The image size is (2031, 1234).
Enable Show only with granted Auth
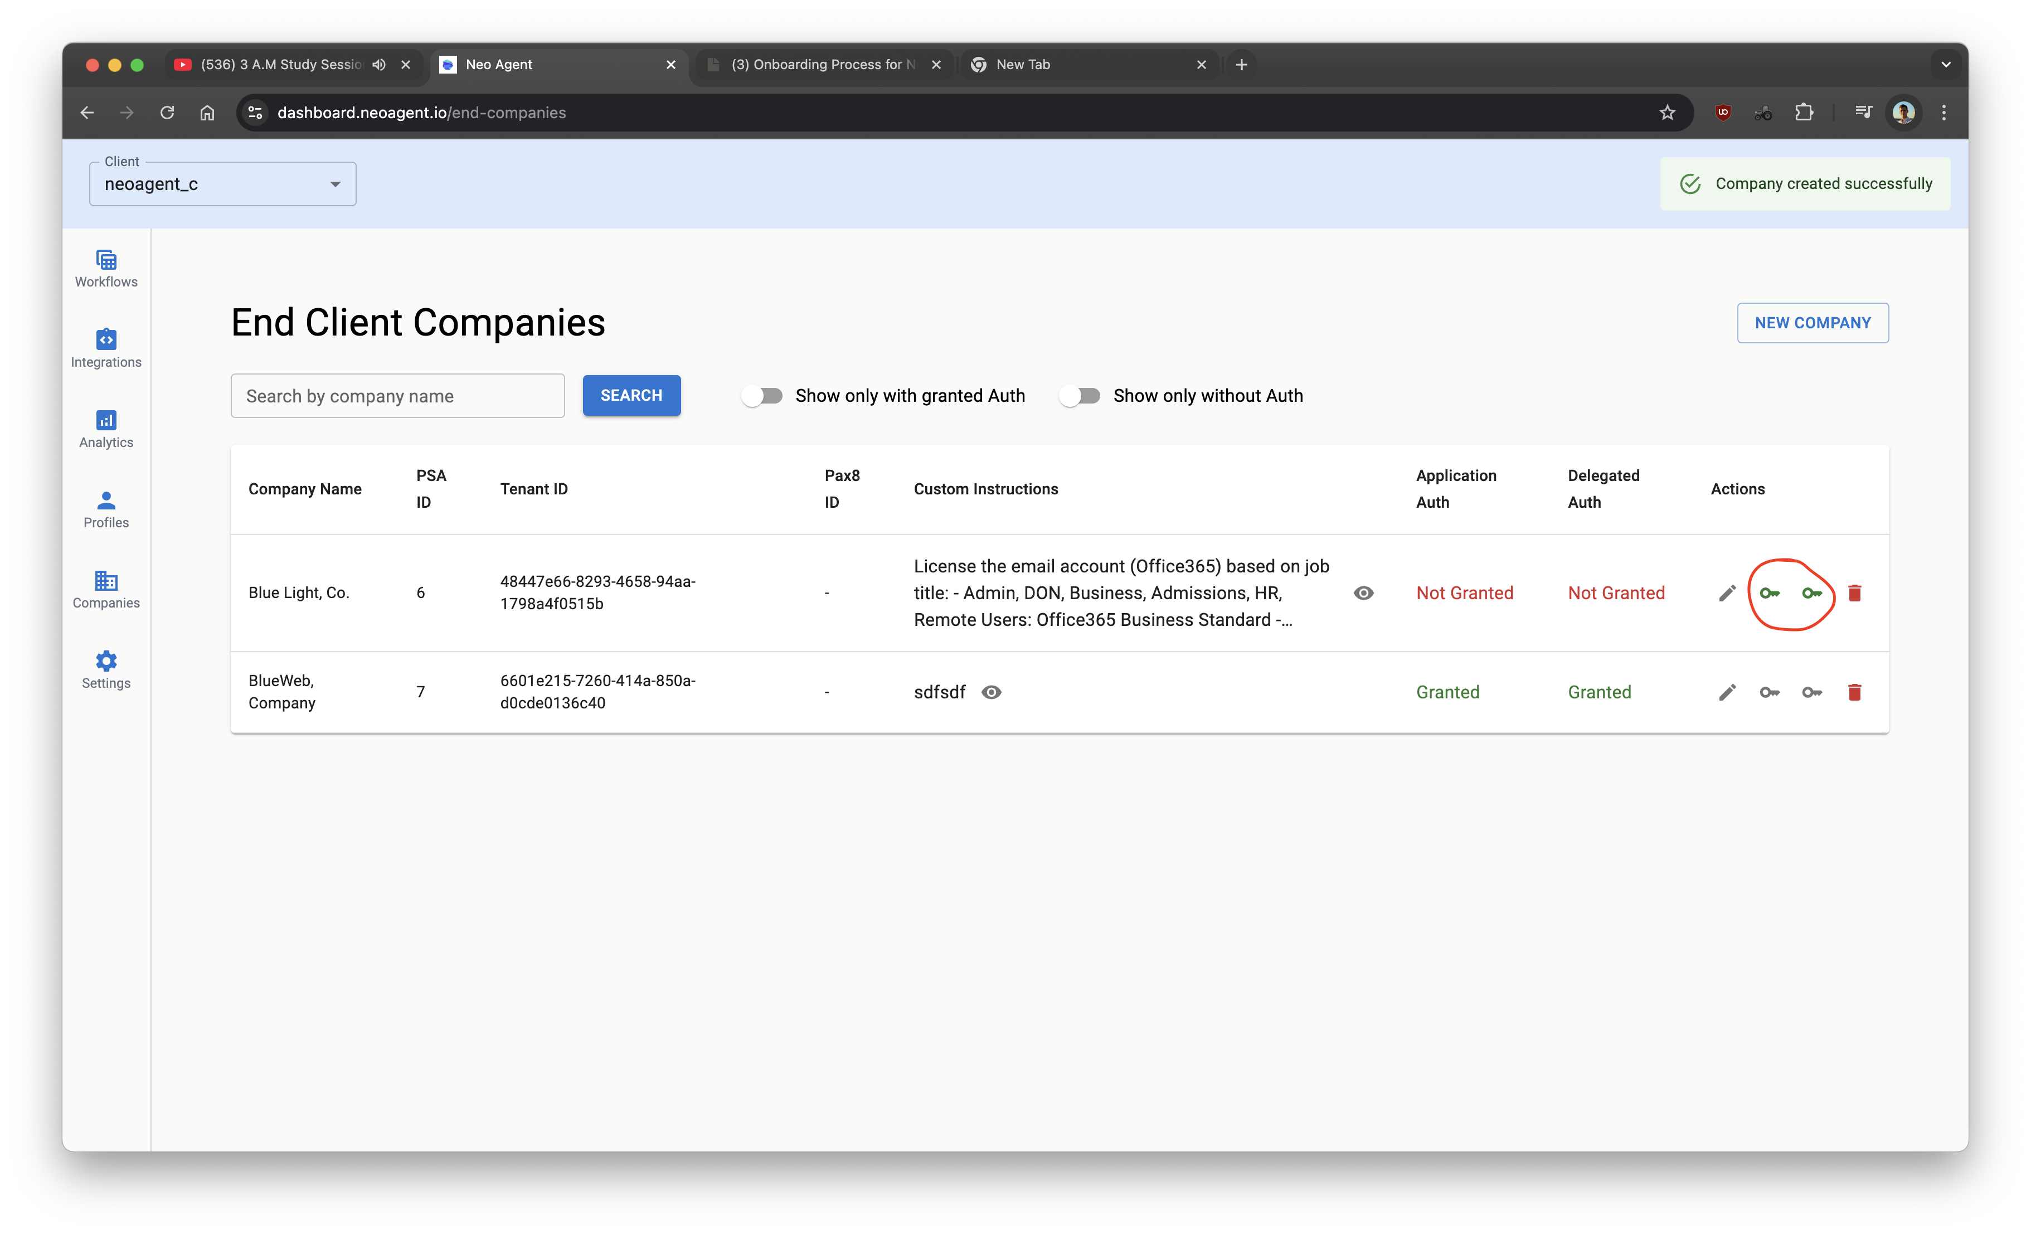pyautogui.click(x=761, y=396)
